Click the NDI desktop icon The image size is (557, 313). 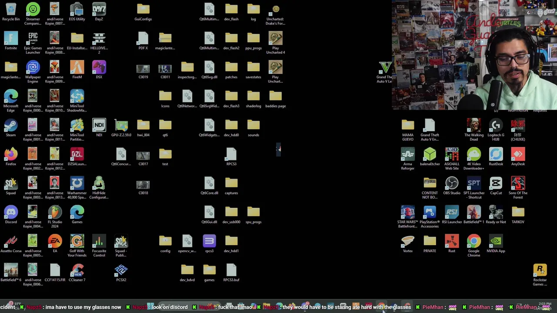pos(99,128)
